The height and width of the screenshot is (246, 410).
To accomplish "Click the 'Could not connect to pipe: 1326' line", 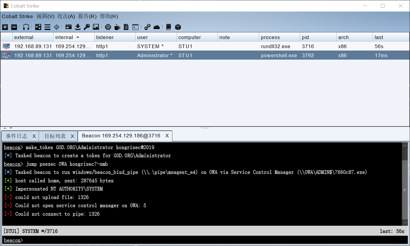I will [x=52, y=214].
